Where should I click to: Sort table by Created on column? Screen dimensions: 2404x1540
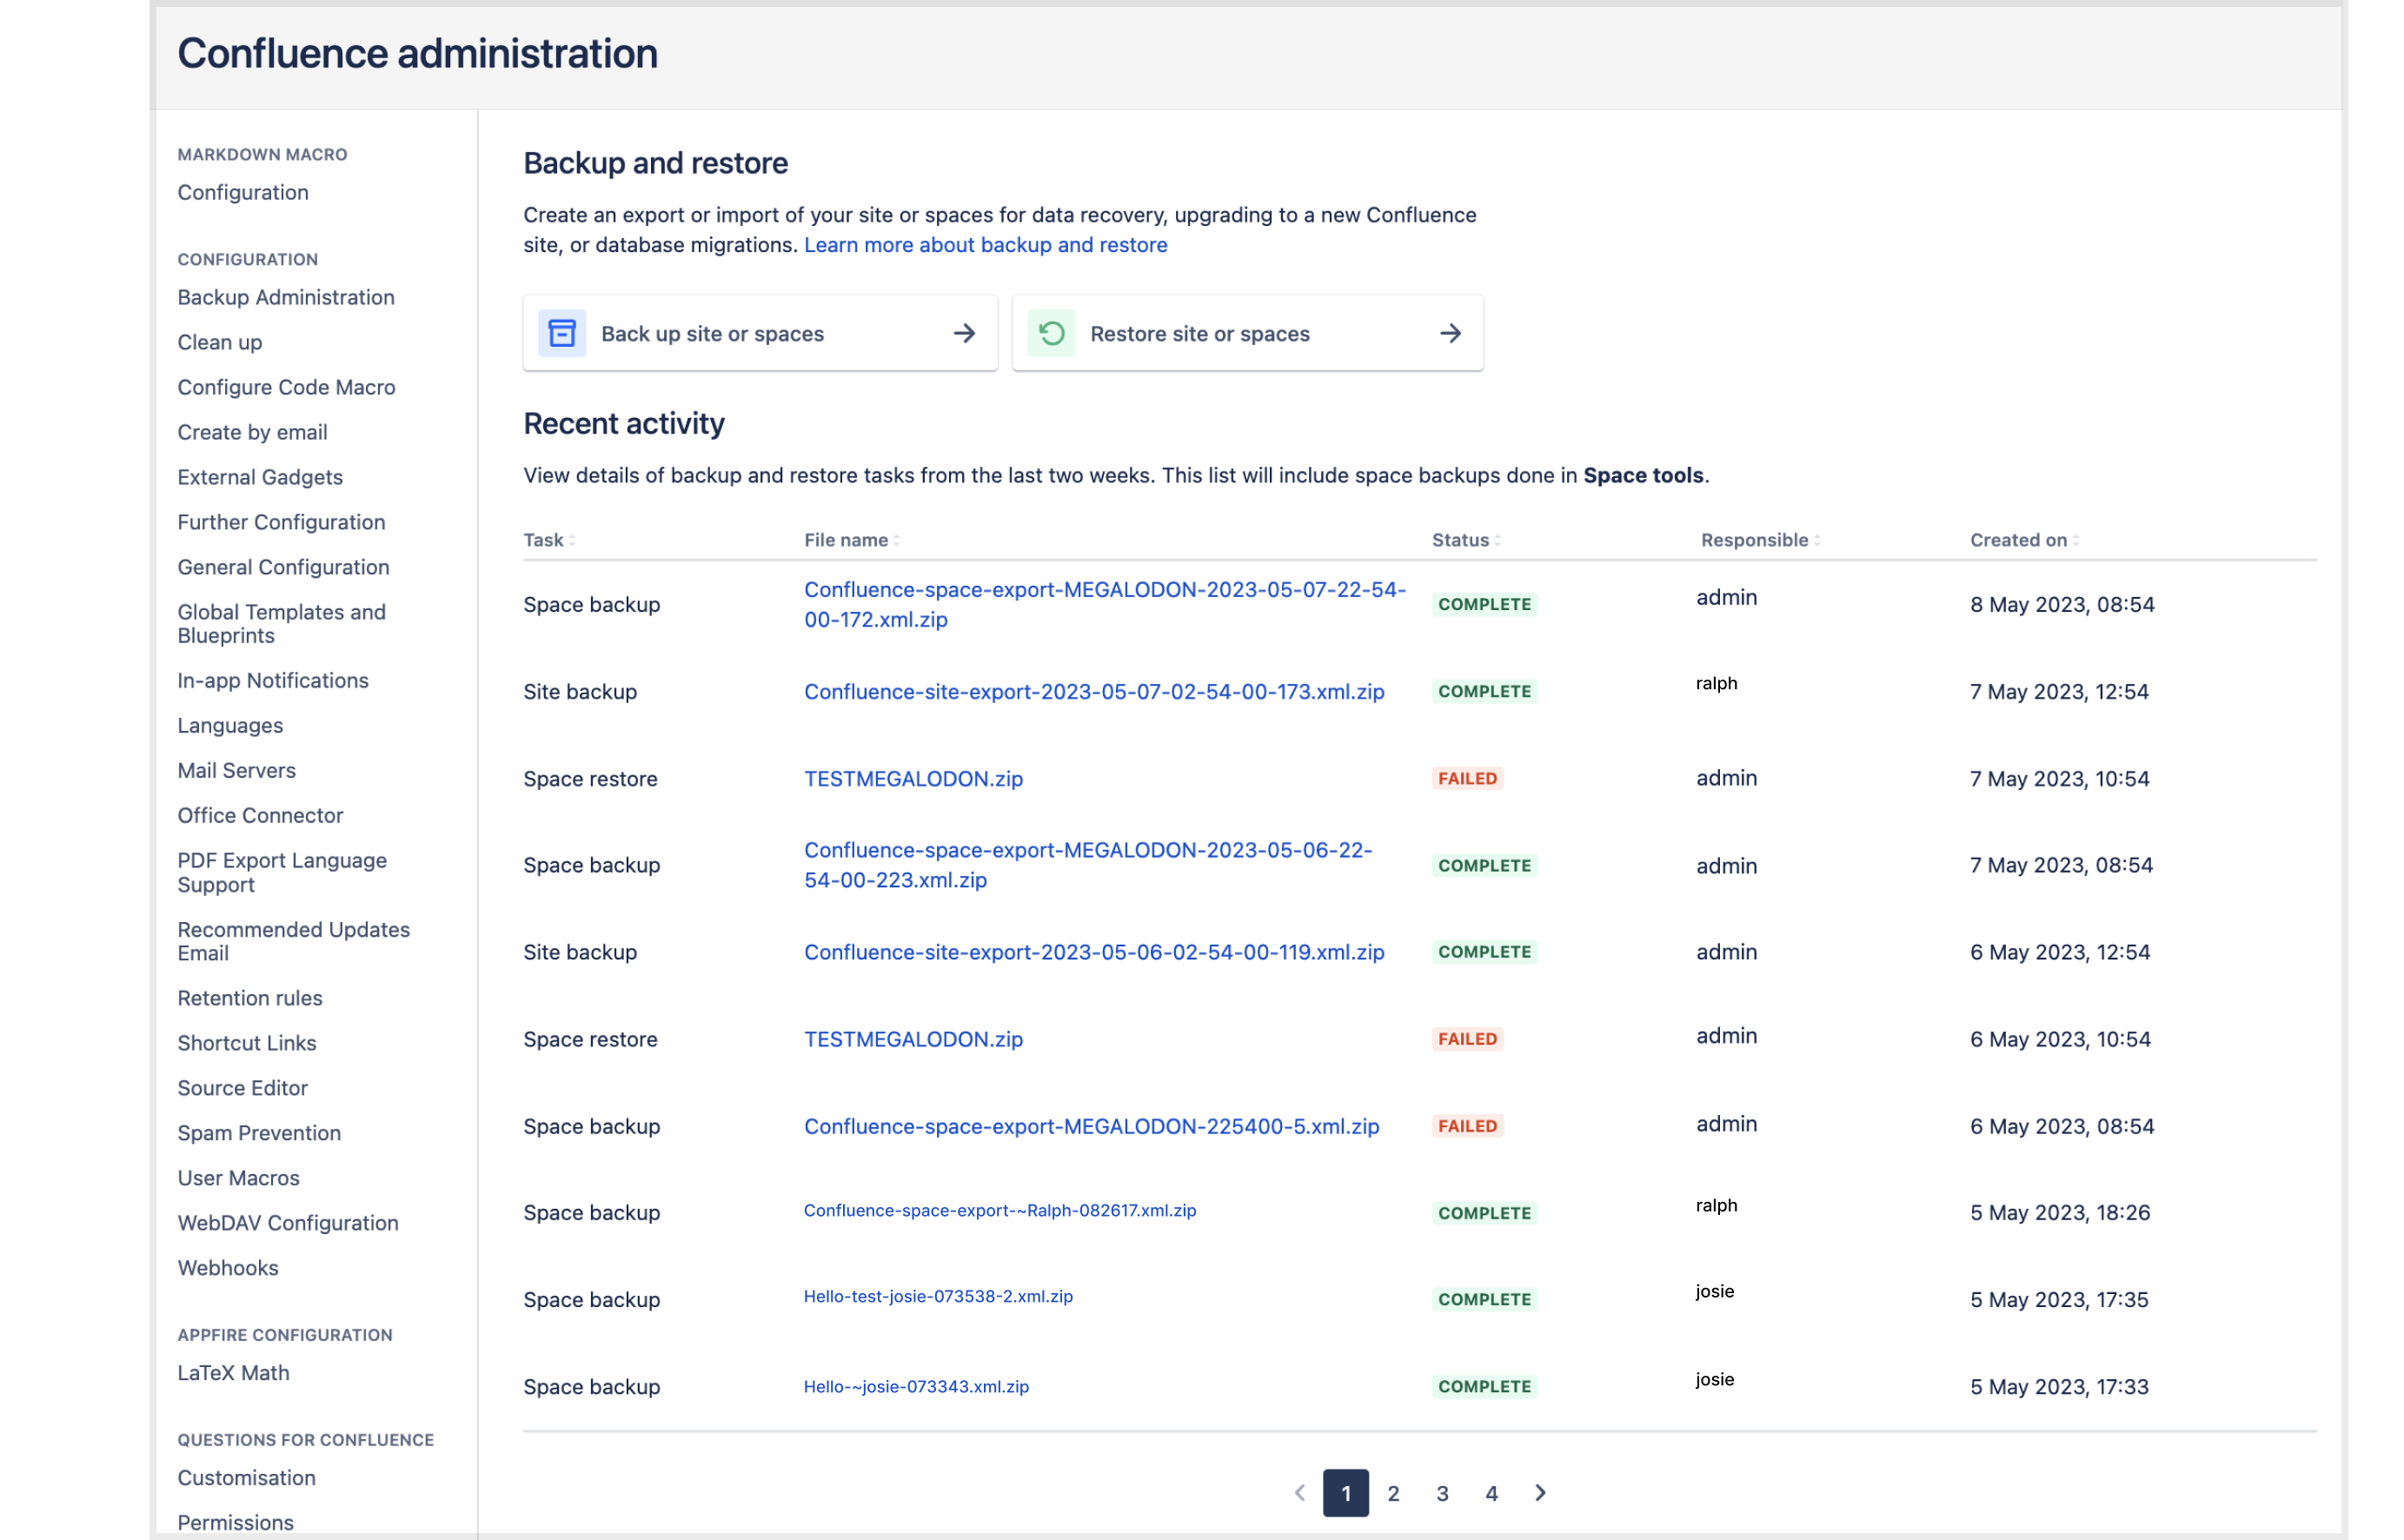click(x=2024, y=540)
